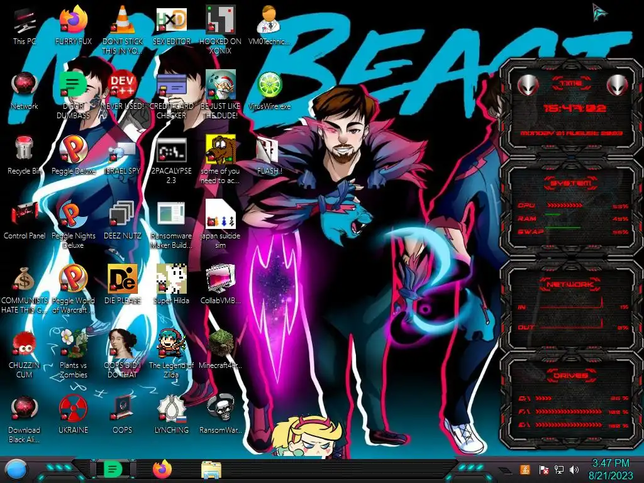Screen dimensions: 644x483
Task: Open the network tray icon
Action: pyautogui.click(x=558, y=470)
